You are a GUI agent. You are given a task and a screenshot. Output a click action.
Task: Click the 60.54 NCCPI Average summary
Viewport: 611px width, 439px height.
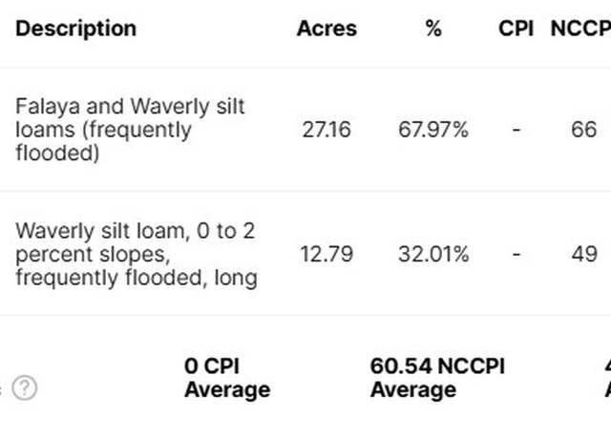[437, 378]
